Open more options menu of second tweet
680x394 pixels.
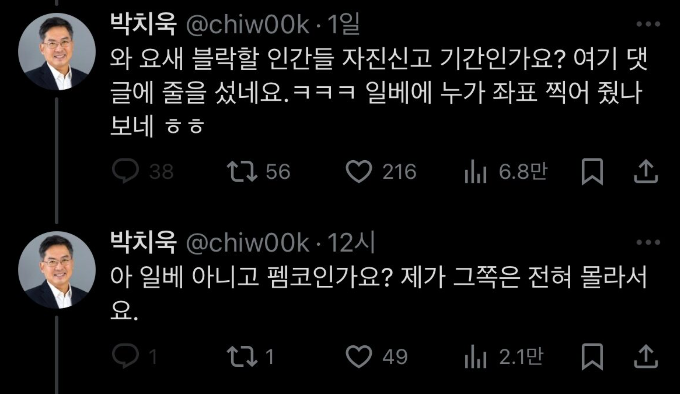(648, 242)
